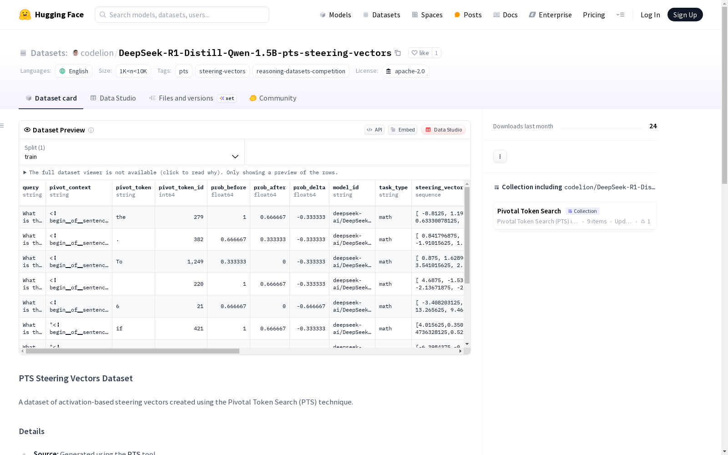Click the API button
Screen dimensions: 728x455
point(374,130)
